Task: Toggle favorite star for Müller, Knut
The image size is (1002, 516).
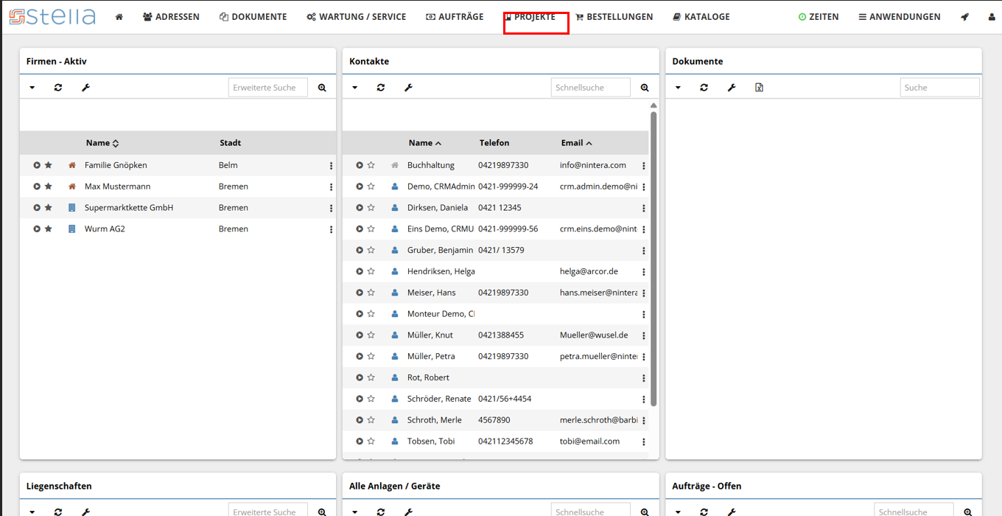Action: click(x=371, y=335)
